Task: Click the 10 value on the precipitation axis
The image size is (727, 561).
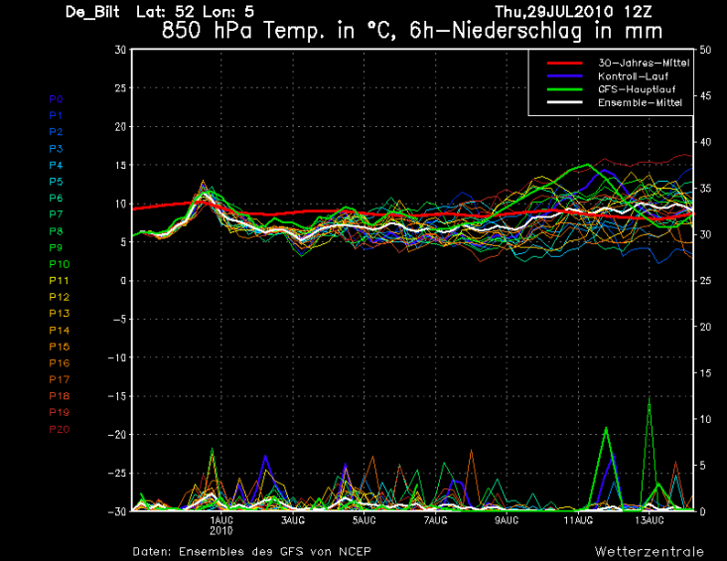Action: point(705,419)
